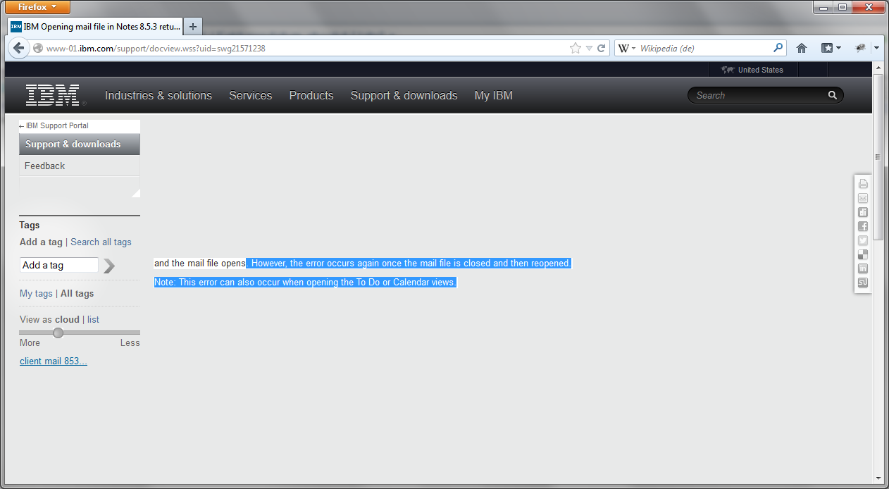The height and width of the screenshot is (489, 889).
Task: Adjust the More/Less tag cloud slider
Action: point(58,333)
